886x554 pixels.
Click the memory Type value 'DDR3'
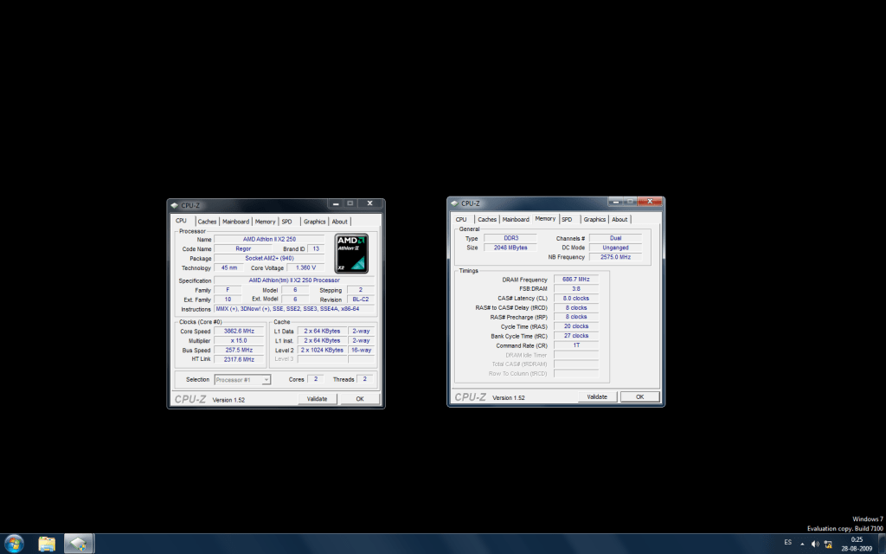pos(510,238)
